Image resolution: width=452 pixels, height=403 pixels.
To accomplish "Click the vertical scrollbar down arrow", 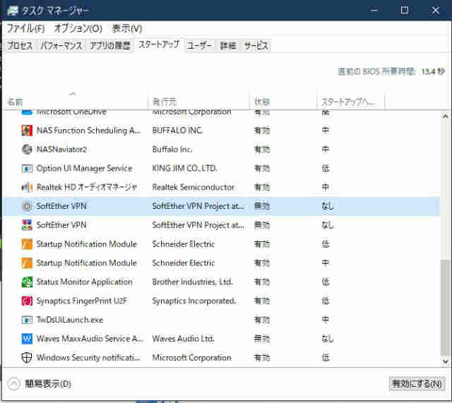I will coord(444,361).
